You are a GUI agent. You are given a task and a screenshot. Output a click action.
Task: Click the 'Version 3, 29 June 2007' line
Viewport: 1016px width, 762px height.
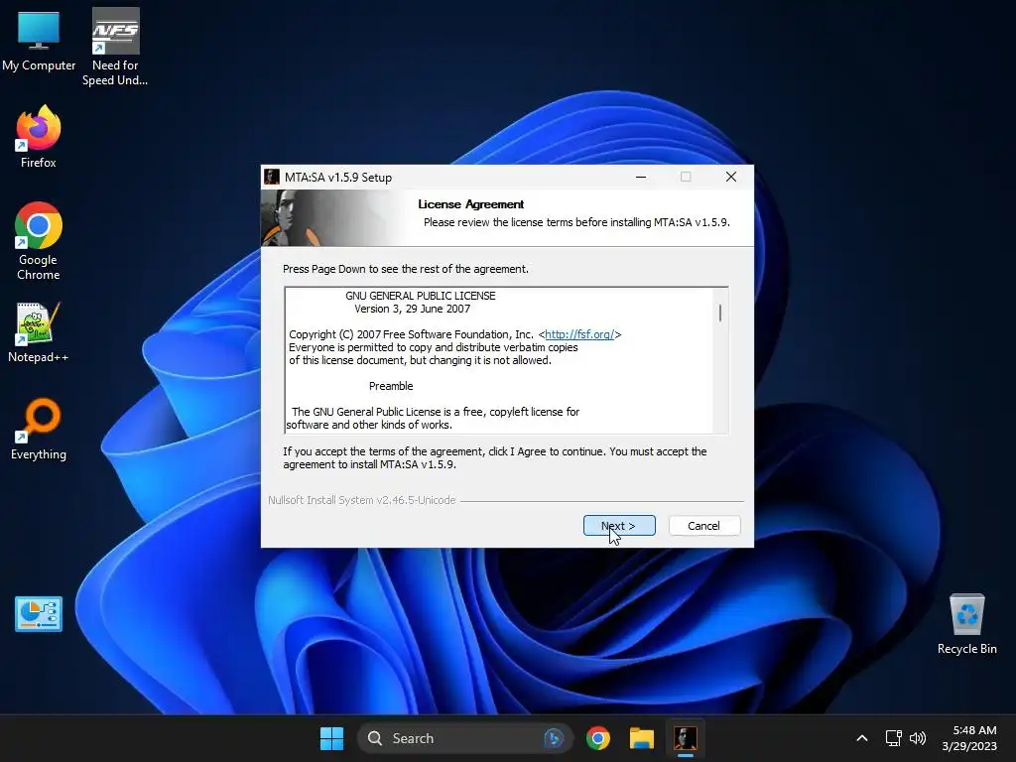[412, 309]
